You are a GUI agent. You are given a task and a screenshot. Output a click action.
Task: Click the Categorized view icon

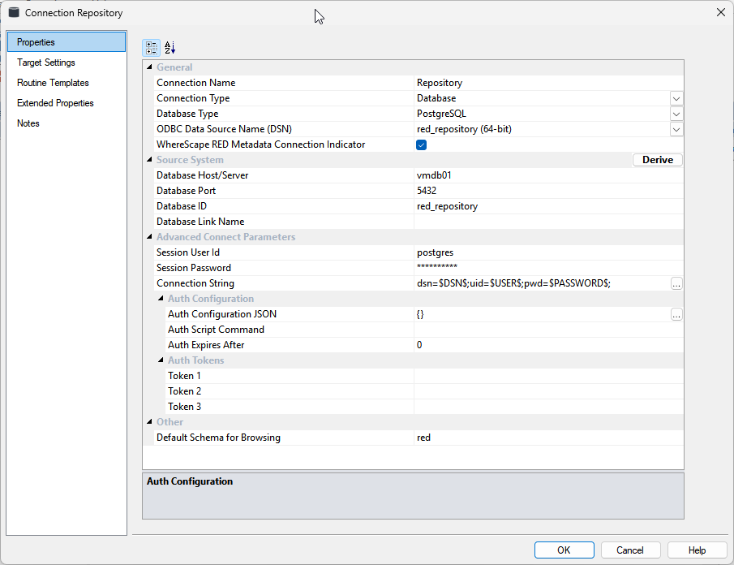click(x=151, y=48)
